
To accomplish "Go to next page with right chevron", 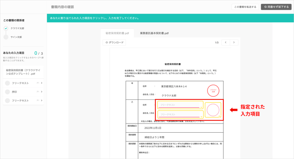I will [234, 42].
